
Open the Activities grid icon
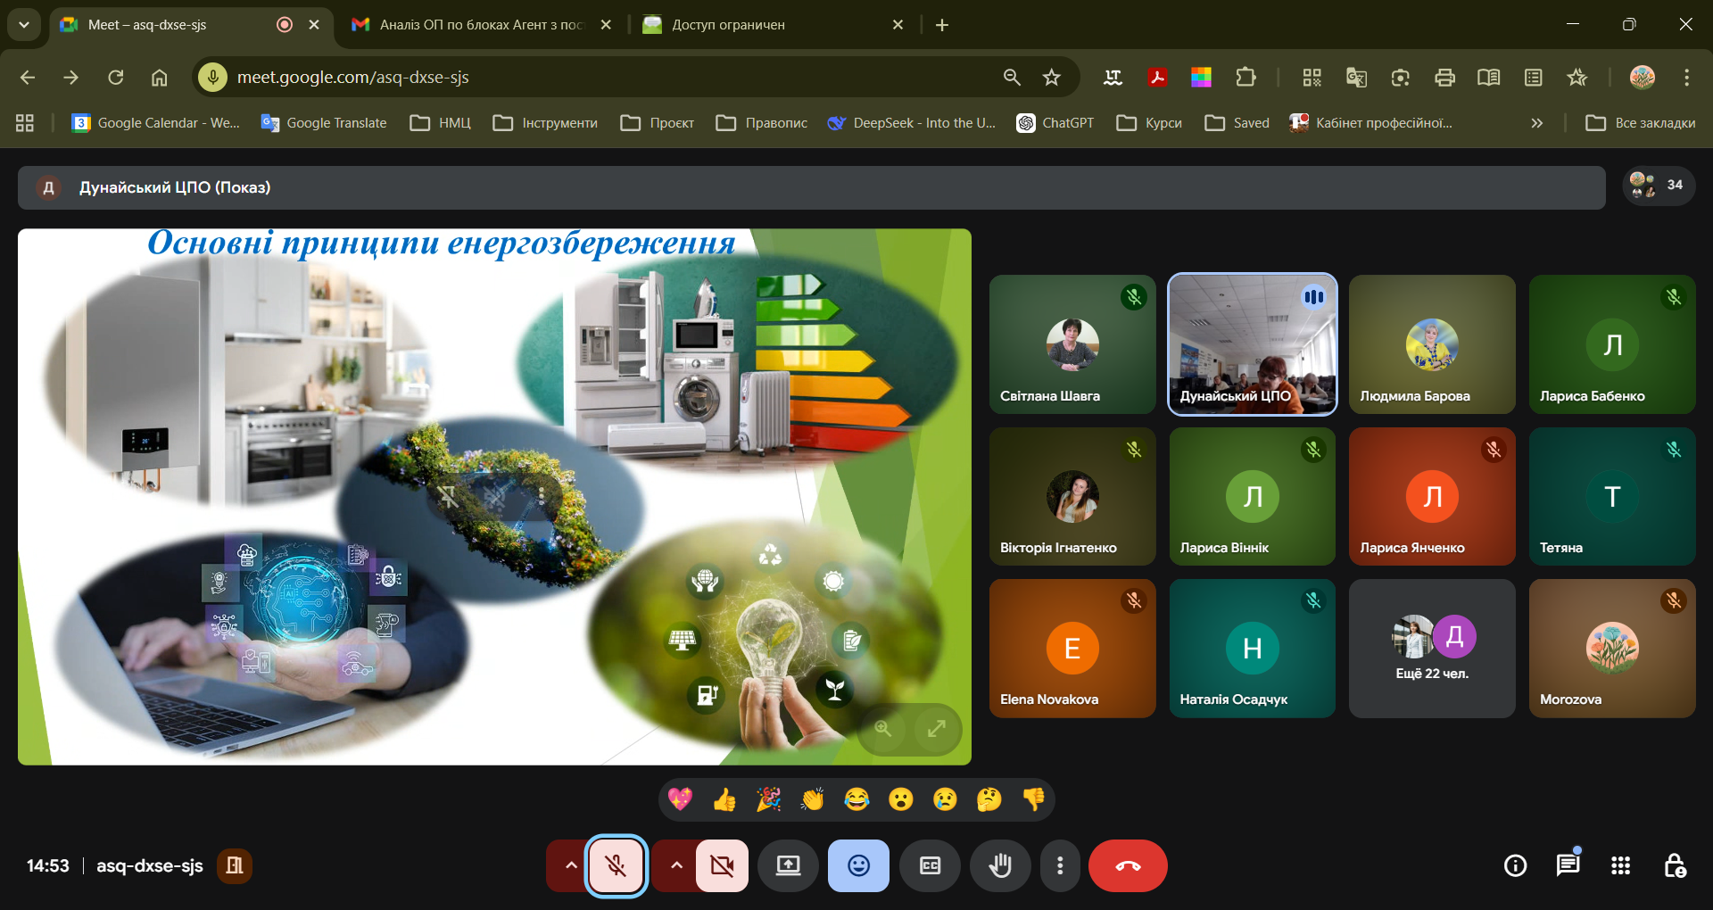point(1620,865)
